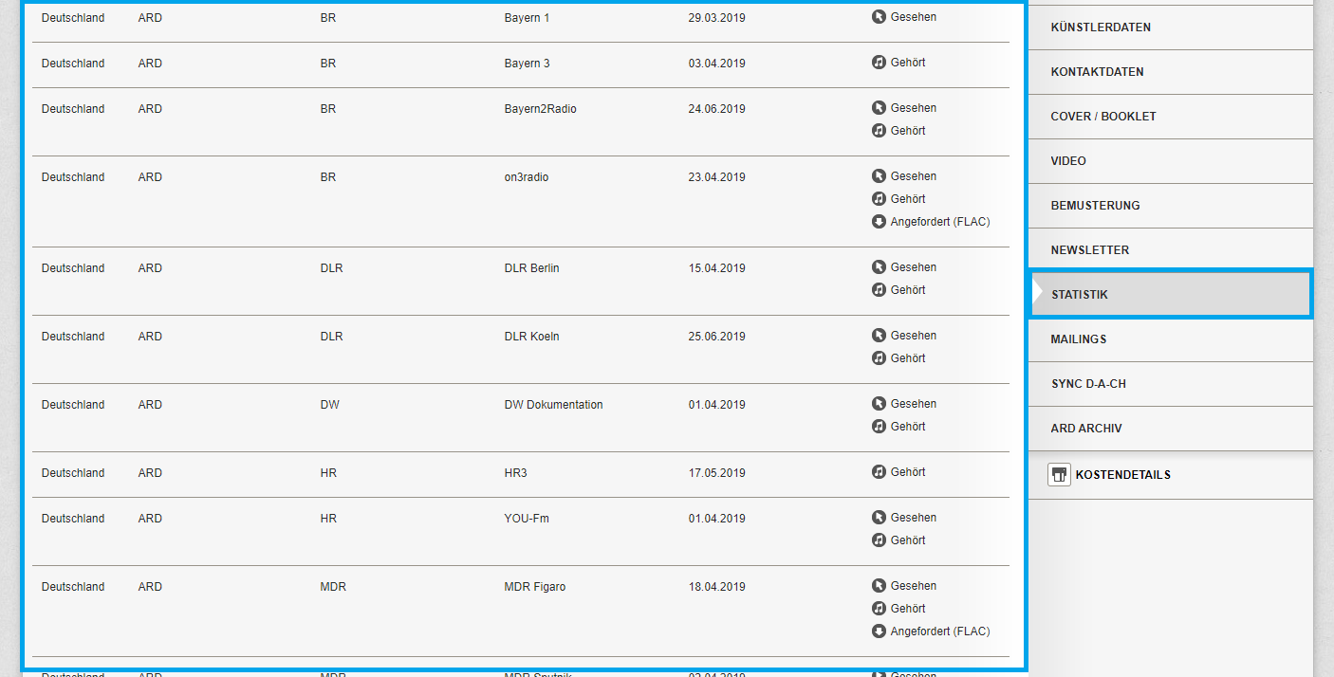Click the FLAC download icon in on3radio row
The height and width of the screenshot is (677, 1334).
pos(879,222)
